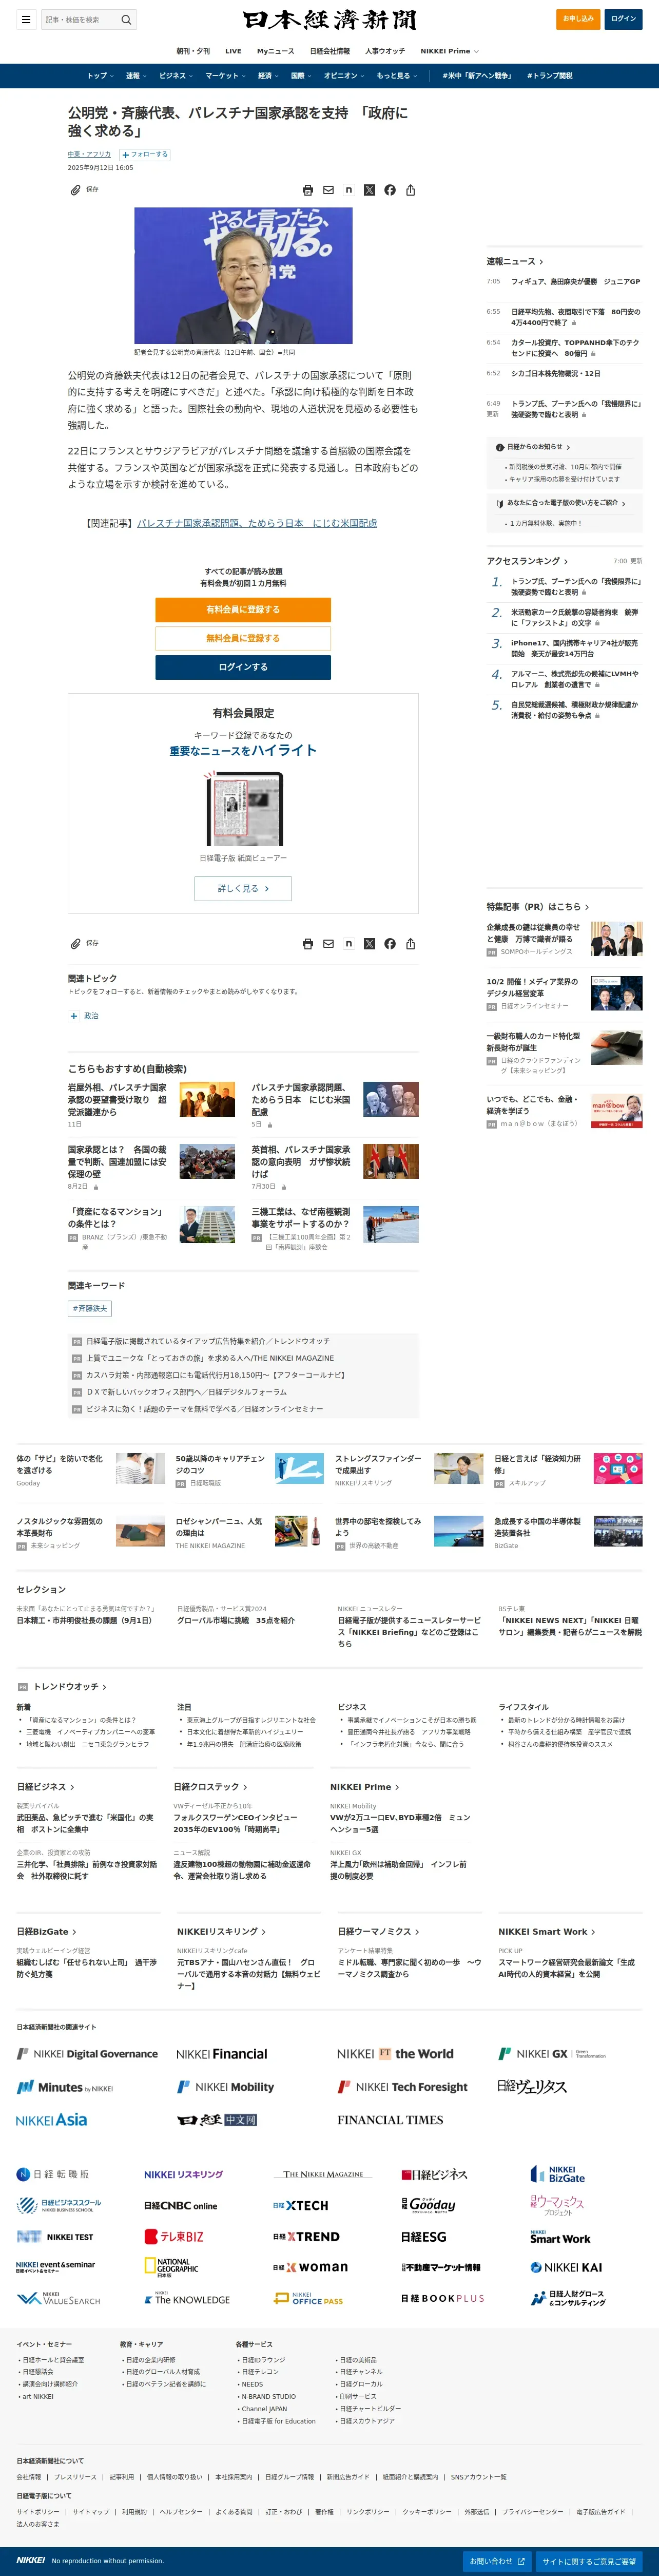Expand the 速報 navigation dropdown
The width and height of the screenshot is (659, 2576).
[x=136, y=76]
